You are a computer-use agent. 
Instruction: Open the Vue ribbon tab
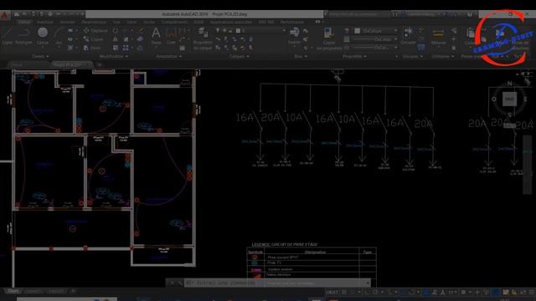(x=116, y=23)
